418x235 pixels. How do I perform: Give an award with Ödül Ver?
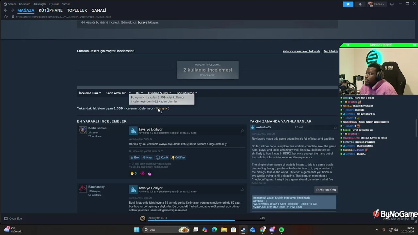click(x=178, y=157)
